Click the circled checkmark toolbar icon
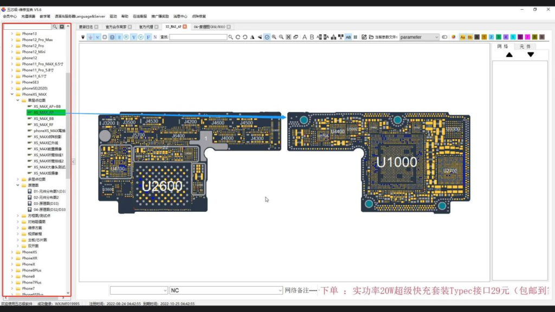555x312 pixels. tap(267, 37)
